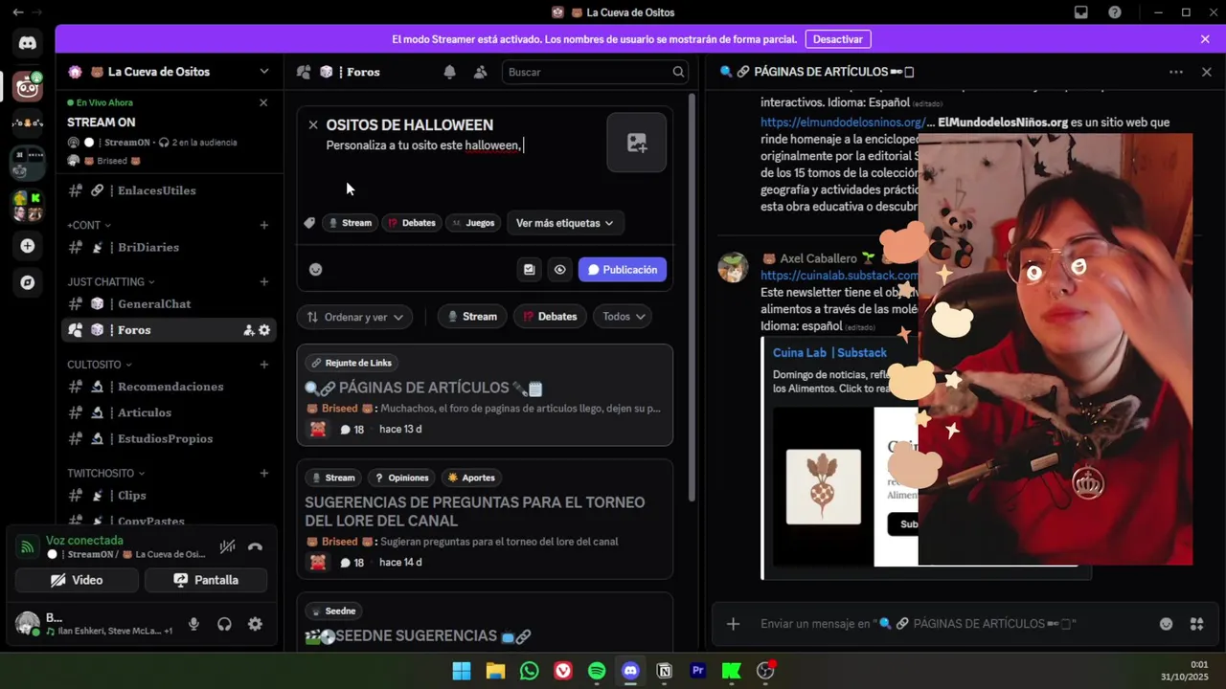Open Ordenar y ver dropdown
Viewport: 1226px width, 689px height.
coord(355,317)
